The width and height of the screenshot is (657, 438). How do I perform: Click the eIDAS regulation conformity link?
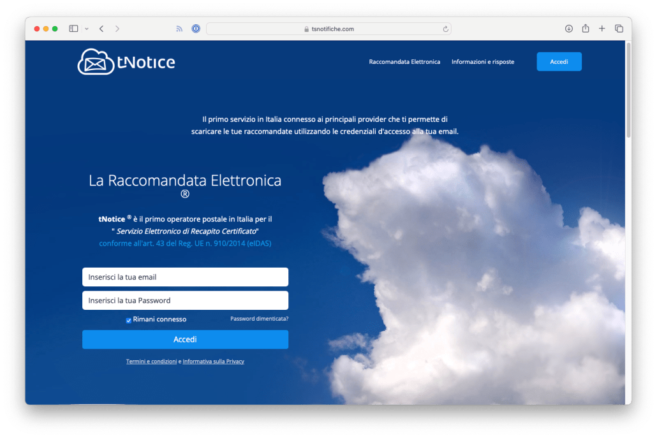tap(185, 244)
